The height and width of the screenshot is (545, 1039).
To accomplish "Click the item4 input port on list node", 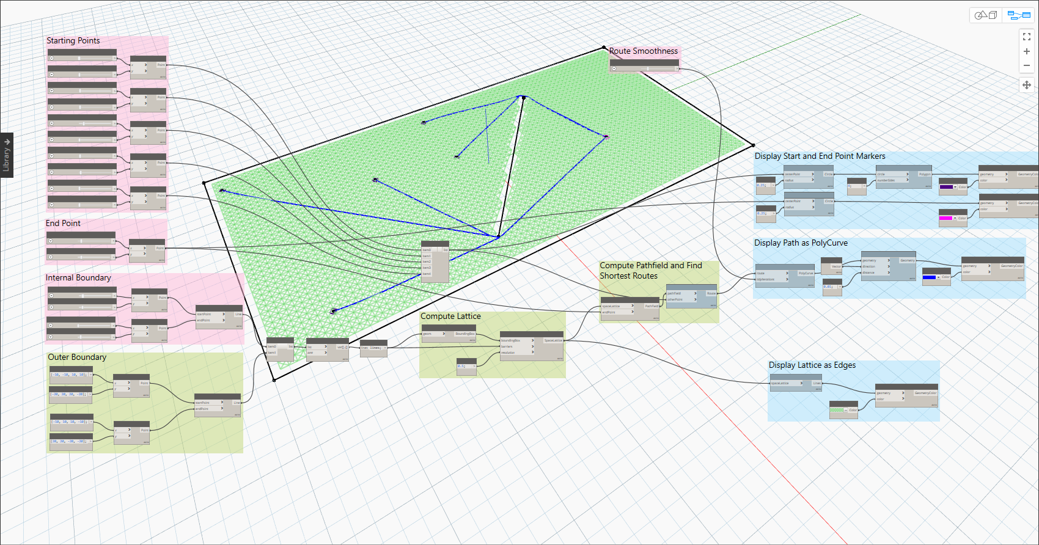I will pos(427,274).
